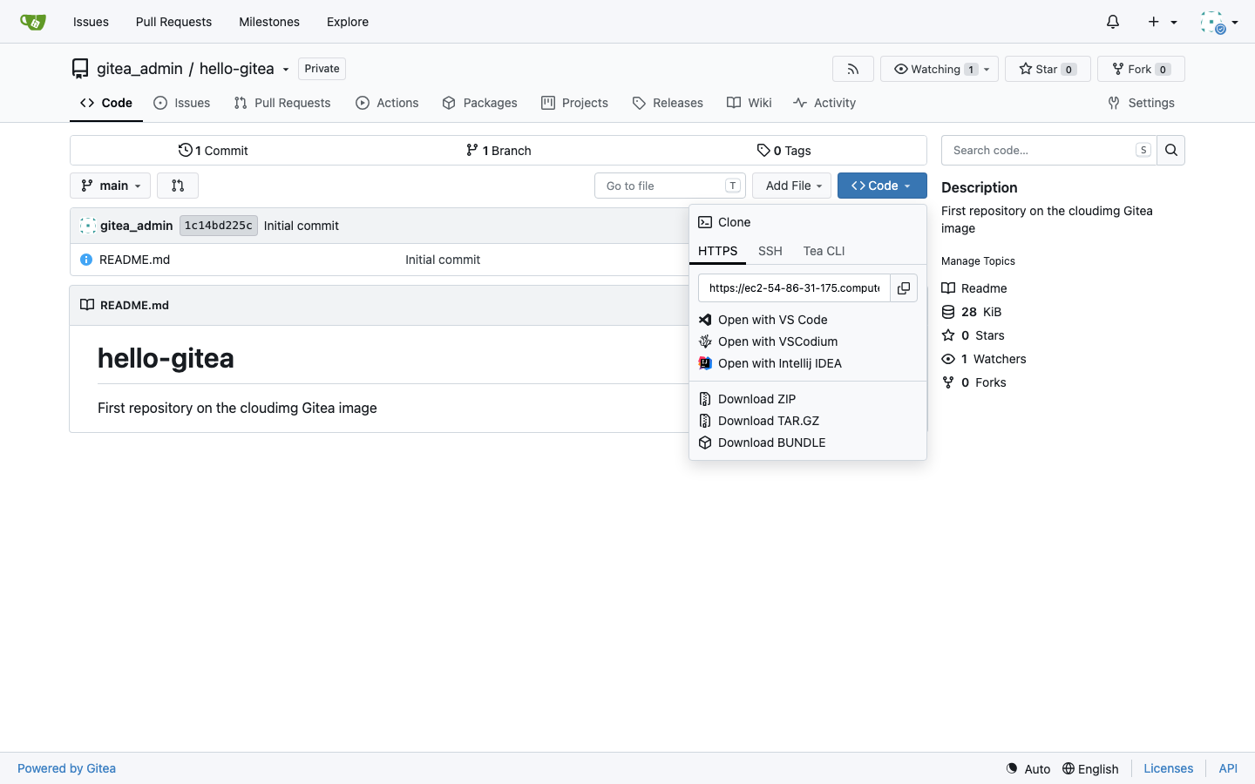Screen dimensions: 1255x784
Task: Toggle the blue Code dropdown button
Action: click(x=882, y=186)
